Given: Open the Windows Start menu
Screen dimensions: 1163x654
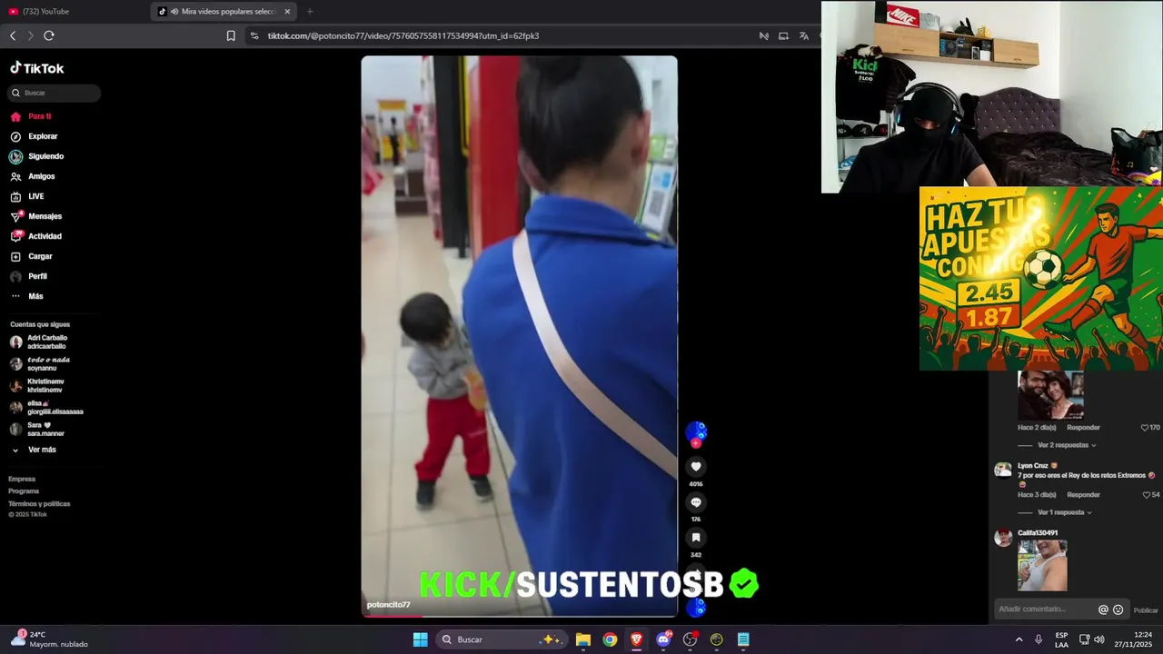Looking at the screenshot, I should click(x=420, y=639).
